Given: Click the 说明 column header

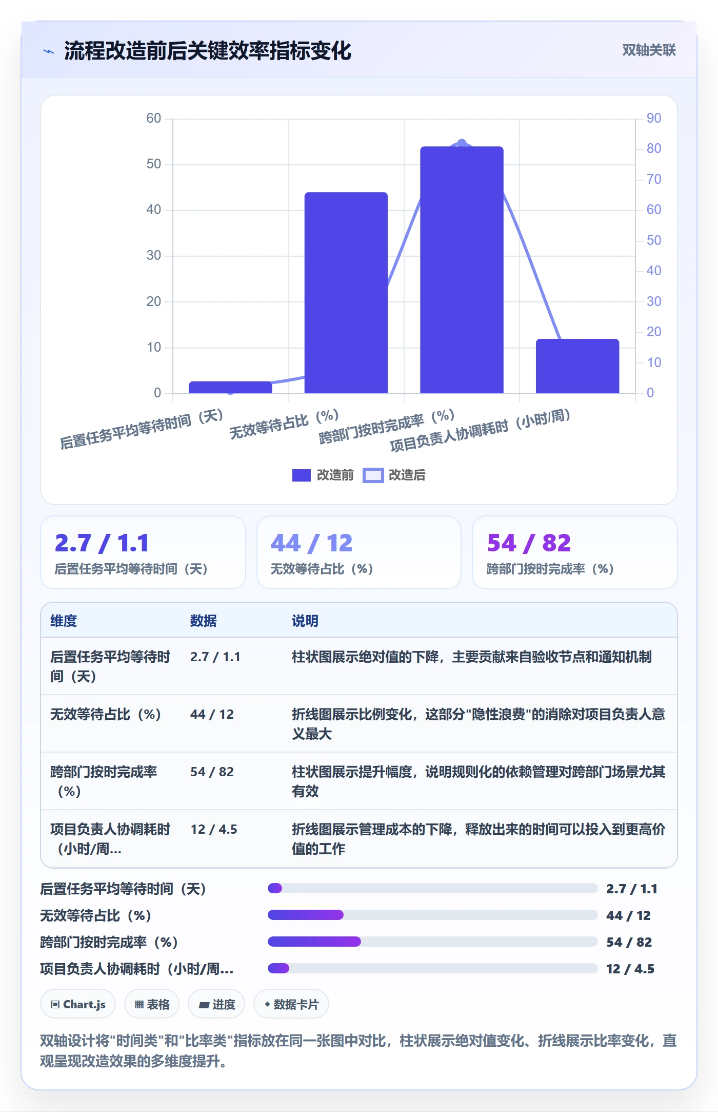Looking at the screenshot, I should [305, 621].
